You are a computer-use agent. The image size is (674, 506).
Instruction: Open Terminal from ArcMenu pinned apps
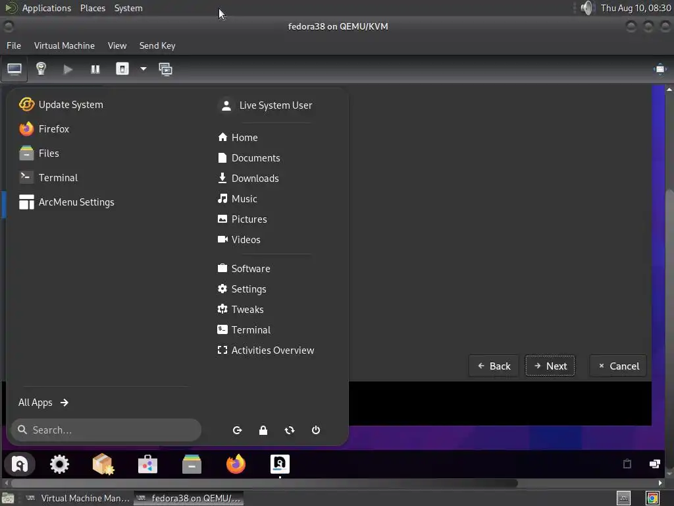point(49,178)
